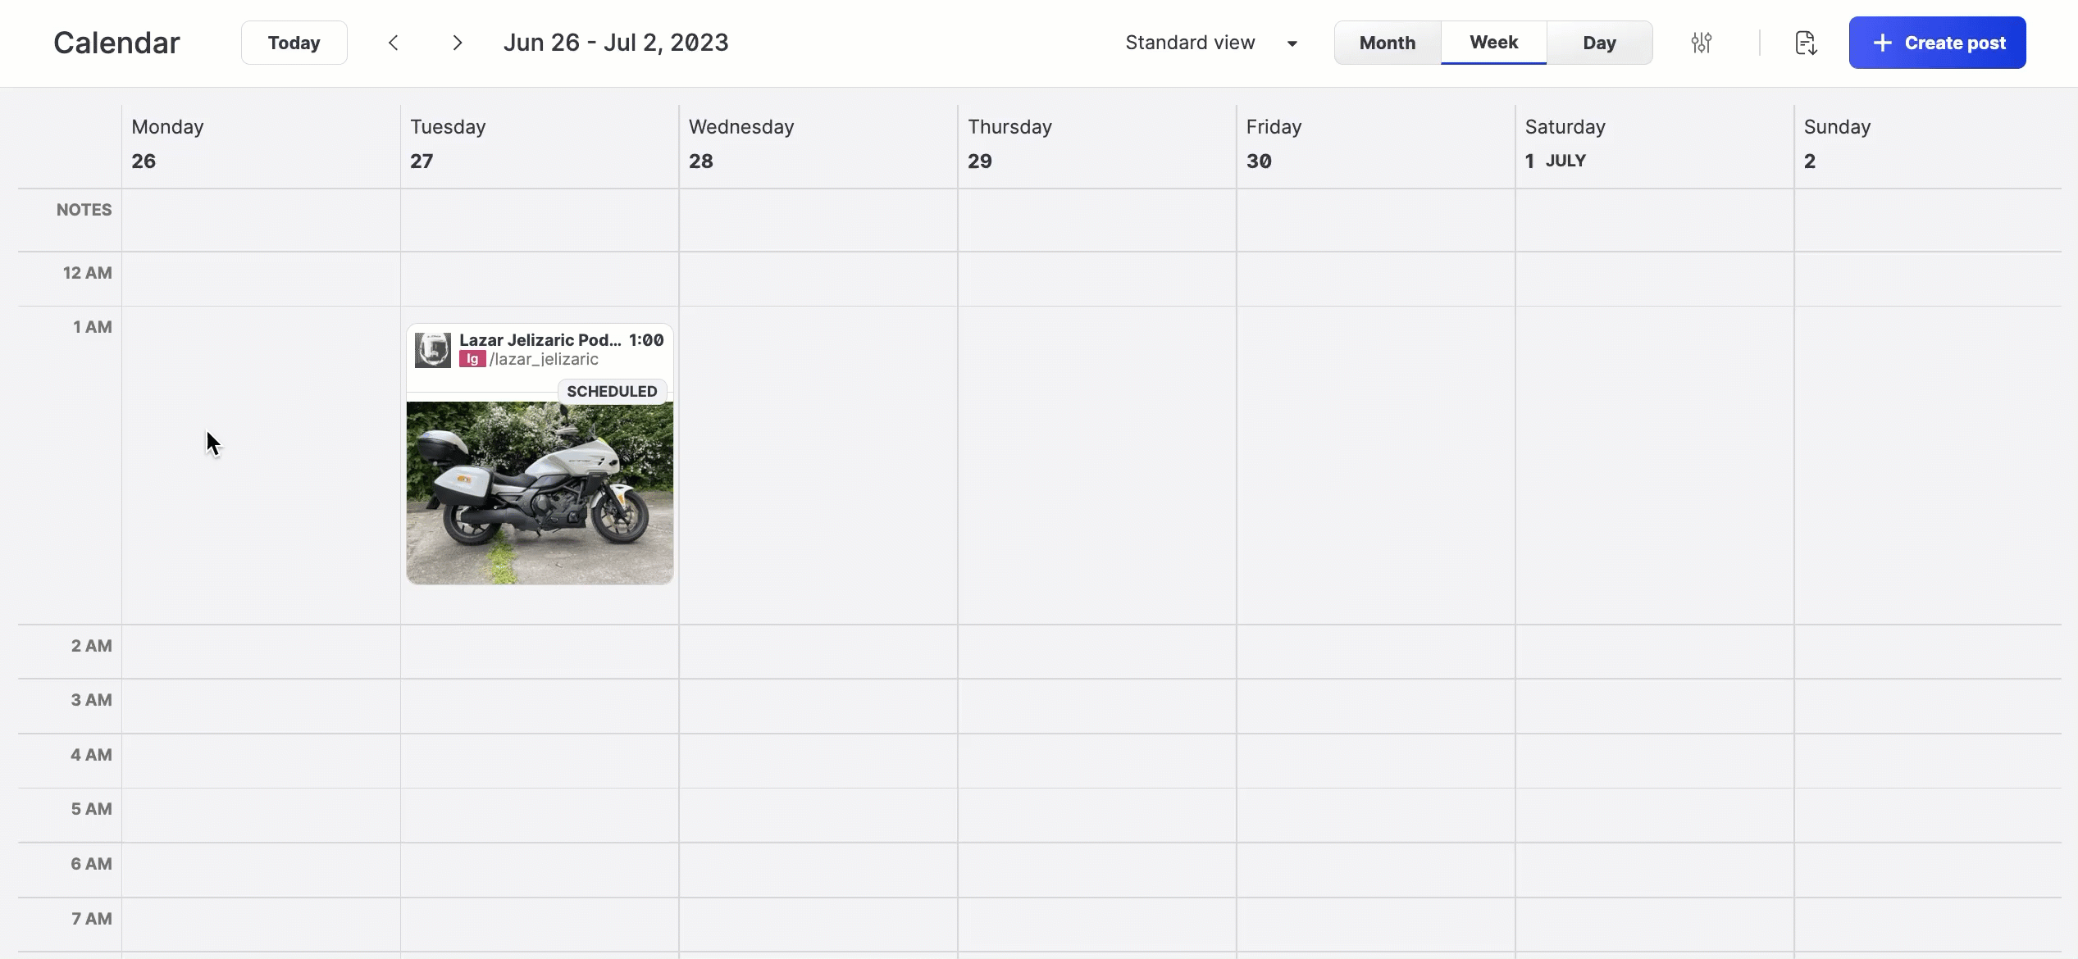Screen dimensions: 2078x959
Task: Click the Instagram Ig badge on the post
Action: (x=472, y=359)
